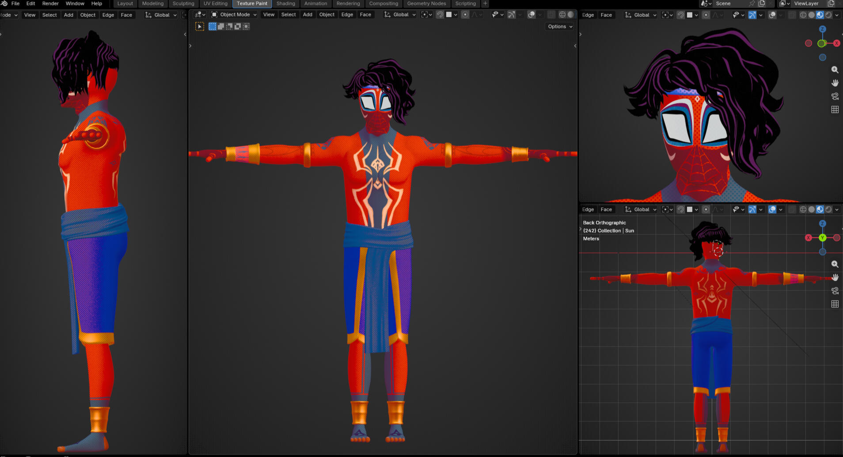The height and width of the screenshot is (457, 843).
Task: Choose the subtract-selection mode icon in center viewport
Action: [229, 27]
